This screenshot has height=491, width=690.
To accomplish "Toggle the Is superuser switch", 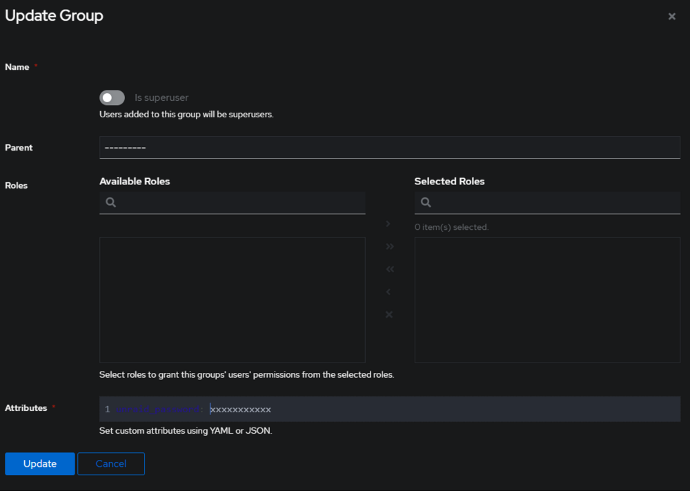I will tap(112, 98).
